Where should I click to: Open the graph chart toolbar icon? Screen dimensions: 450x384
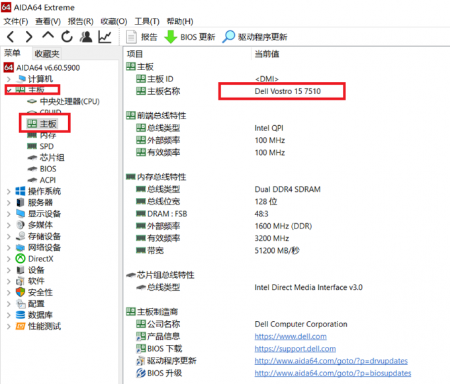click(105, 37)
